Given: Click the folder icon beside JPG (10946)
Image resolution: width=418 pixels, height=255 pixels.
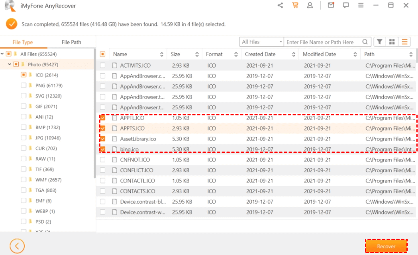Looking at the screenshot, I should [30, 138].
